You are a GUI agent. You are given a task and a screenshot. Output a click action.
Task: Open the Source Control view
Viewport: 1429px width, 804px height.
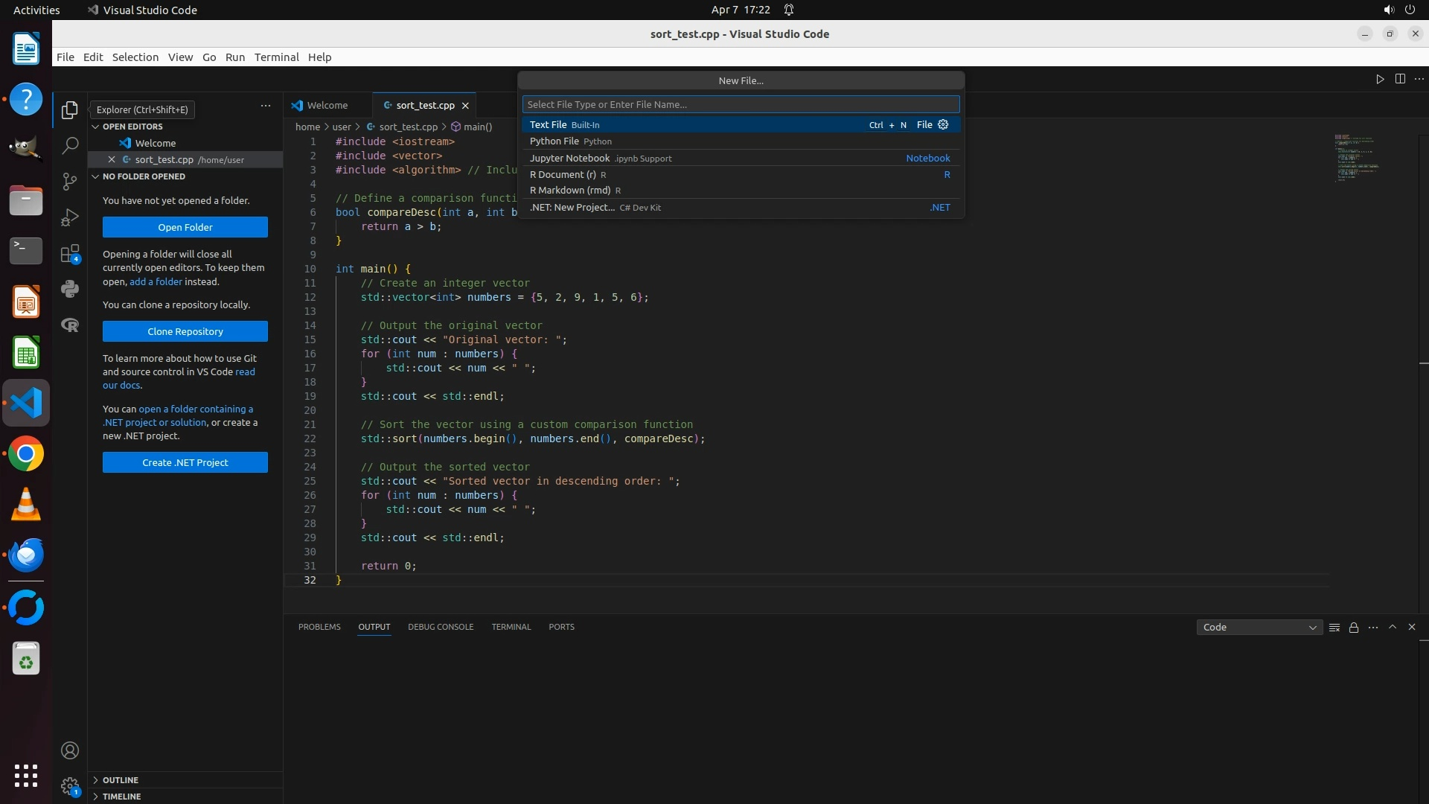pyautogui.click(x=70, y=181)
